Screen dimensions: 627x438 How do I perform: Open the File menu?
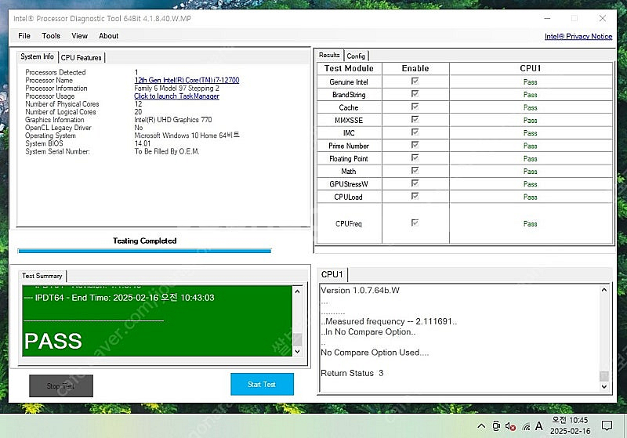[x=24, y=35]
